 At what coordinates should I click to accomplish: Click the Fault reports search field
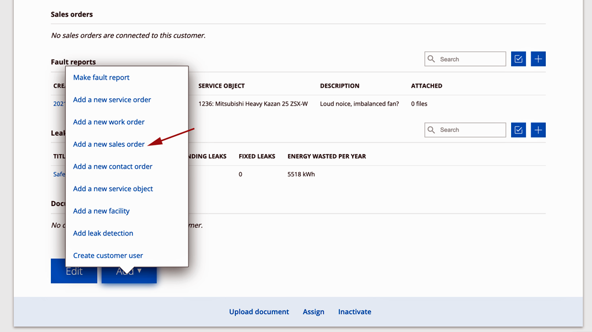point(471,59)
